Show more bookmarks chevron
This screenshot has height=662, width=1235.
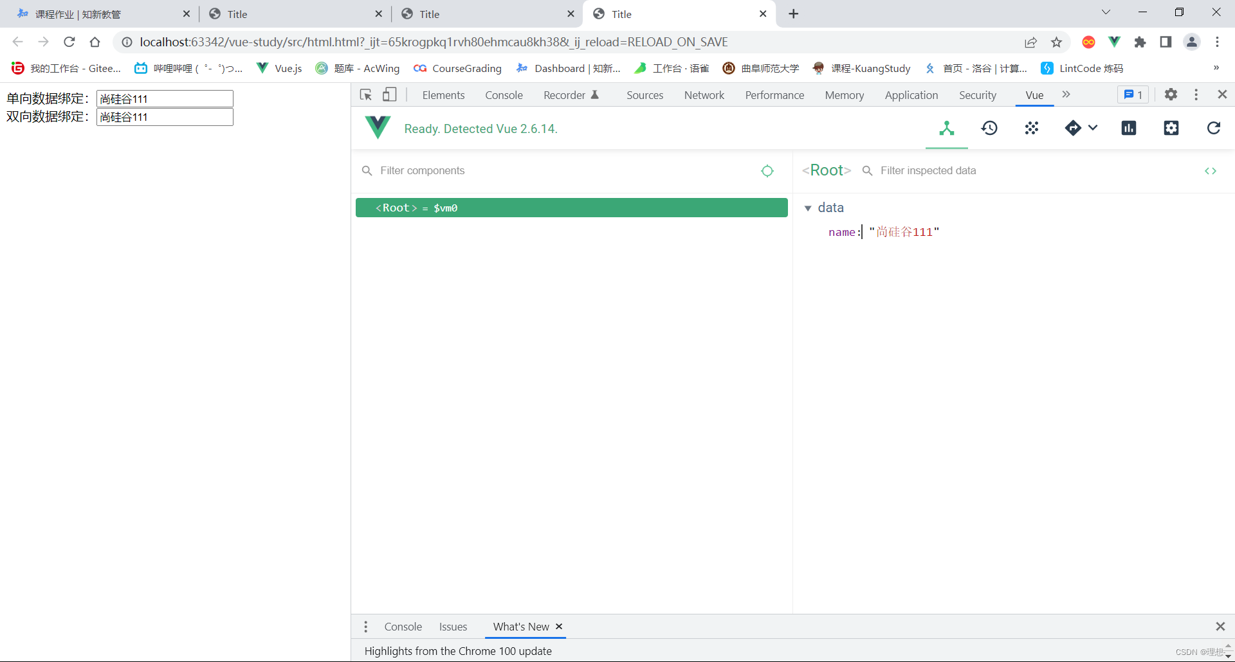(1216, 67)
